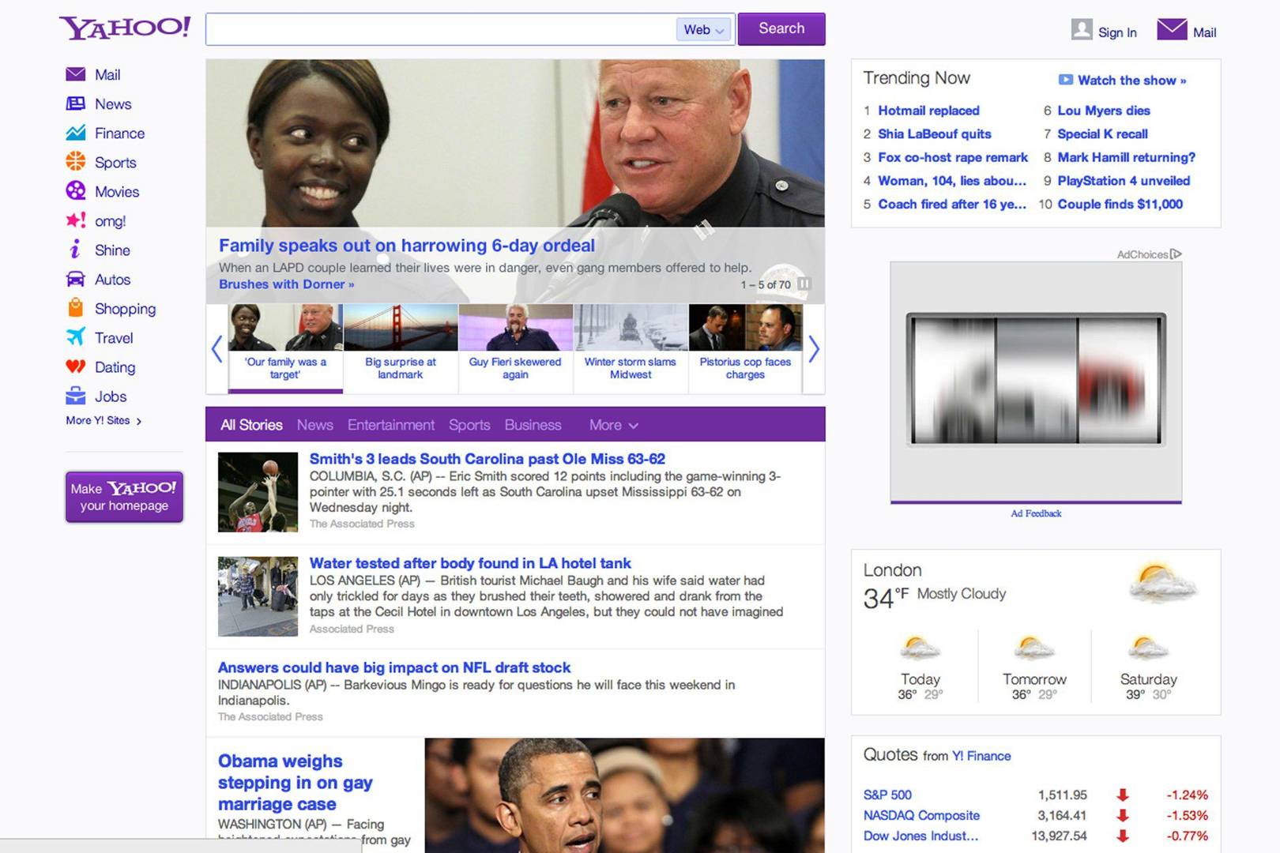1280x853 pixels.
Task: Go to previous carousel stories with left arrow
Action: tap(216, 348)
